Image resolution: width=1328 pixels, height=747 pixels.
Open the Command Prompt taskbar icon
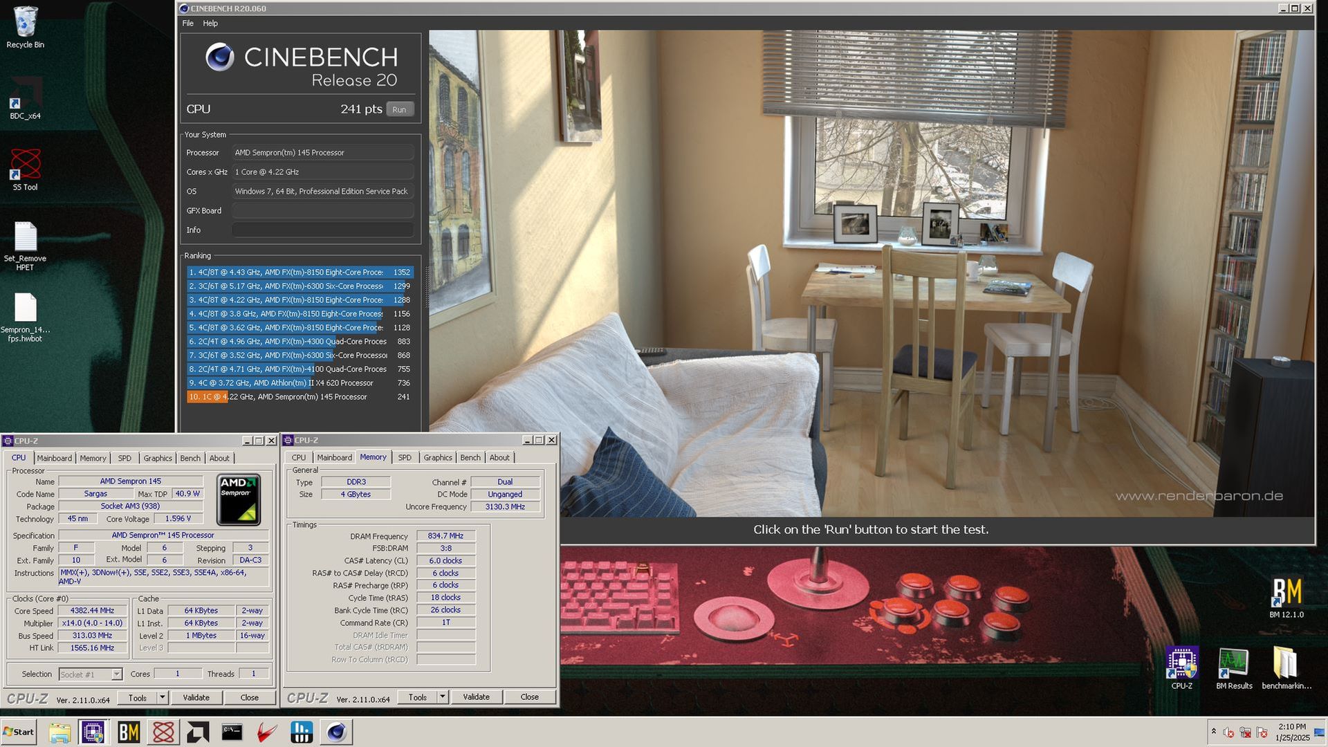click(x=232, y=732)
